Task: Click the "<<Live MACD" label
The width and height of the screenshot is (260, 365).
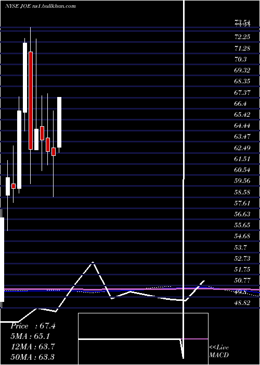Action: (219, 351)
